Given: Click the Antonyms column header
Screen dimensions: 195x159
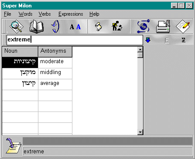Looking at the screenshot, I should (x=55, y=51).
